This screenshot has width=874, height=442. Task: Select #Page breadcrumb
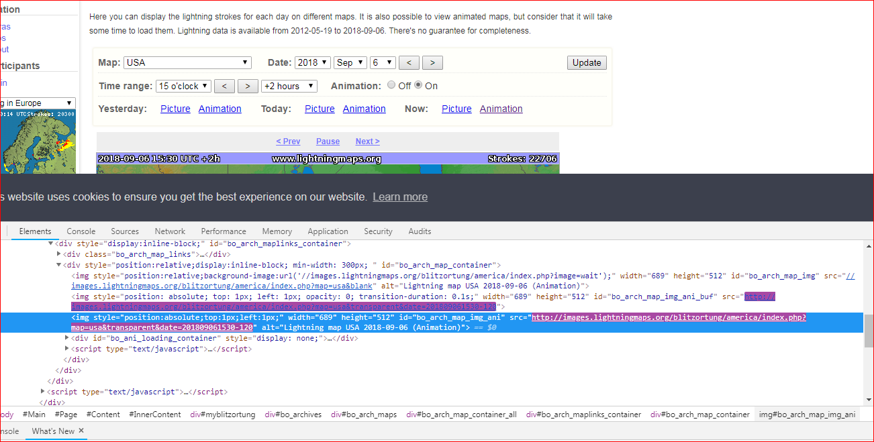click(66, 415)
